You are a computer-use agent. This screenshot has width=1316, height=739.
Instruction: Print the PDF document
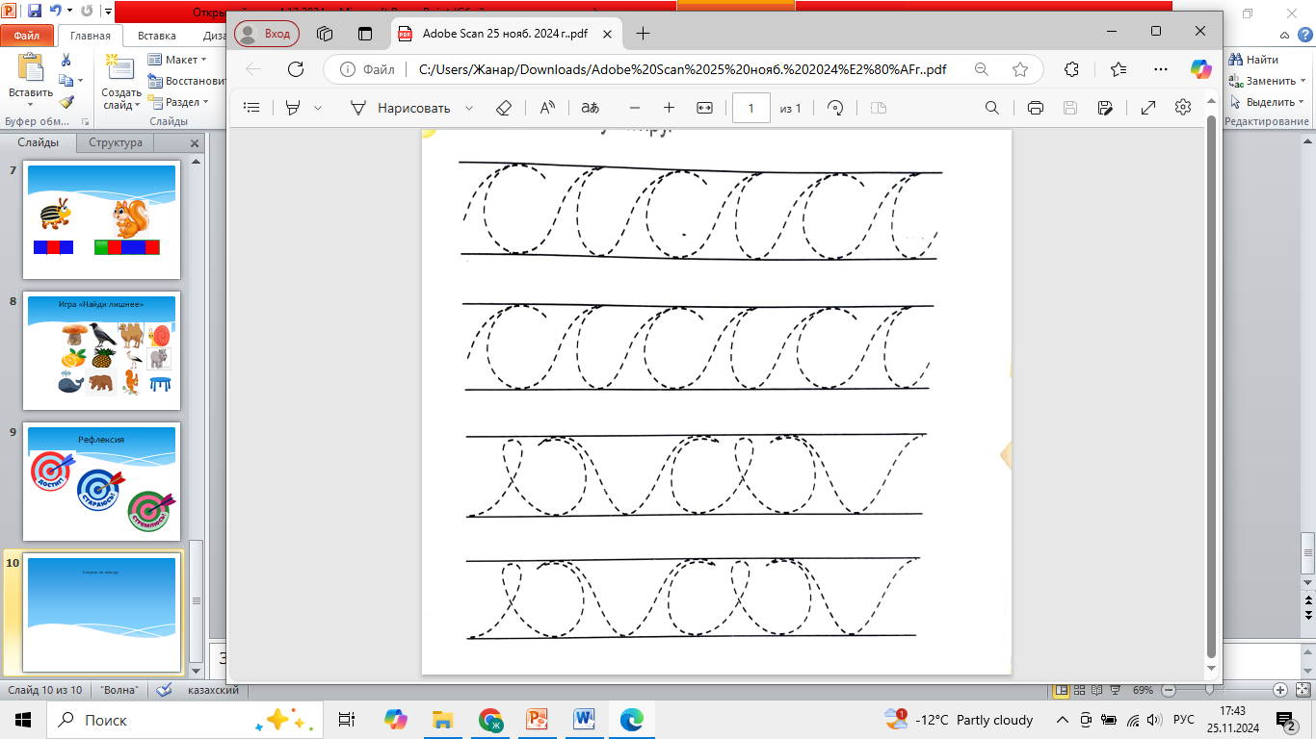pyautogui.click(x=1036, y=108)
